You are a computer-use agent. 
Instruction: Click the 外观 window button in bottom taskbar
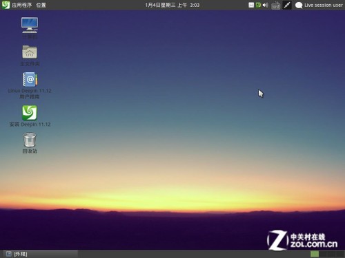(x=41, y=254)
